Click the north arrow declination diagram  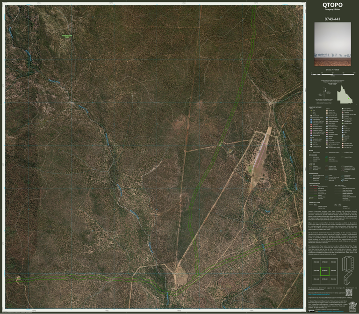[x=324, y=94]
